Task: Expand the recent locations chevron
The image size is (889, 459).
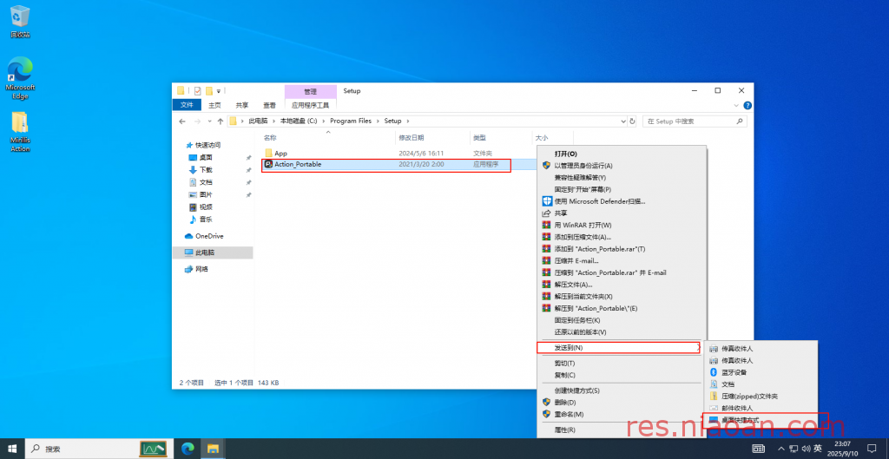Action: click(x=208, y=121)
